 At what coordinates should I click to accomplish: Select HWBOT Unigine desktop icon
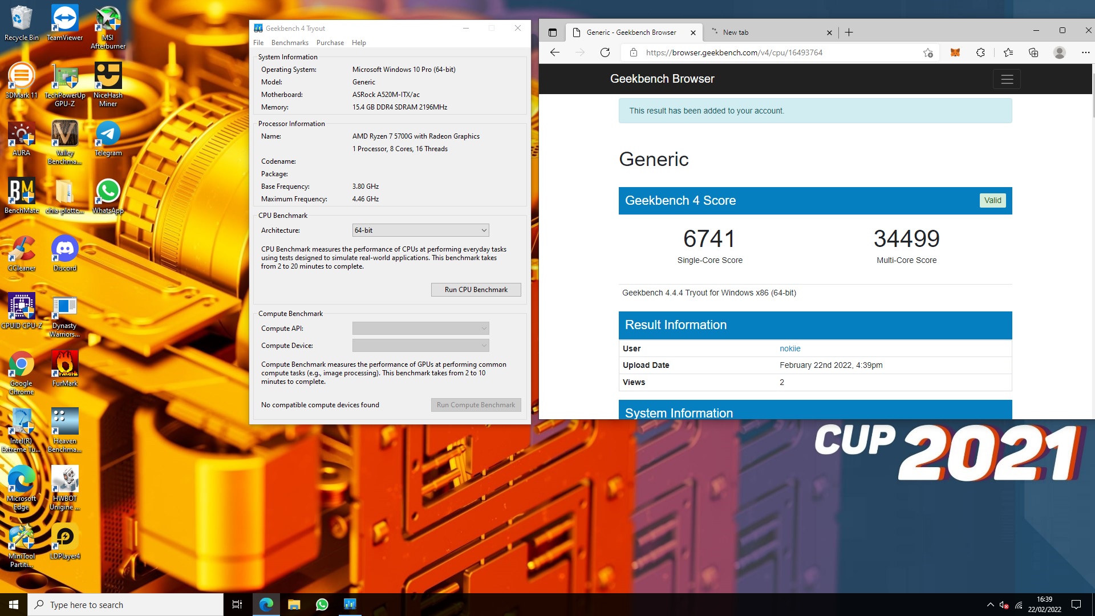click(x=64, y=488)
